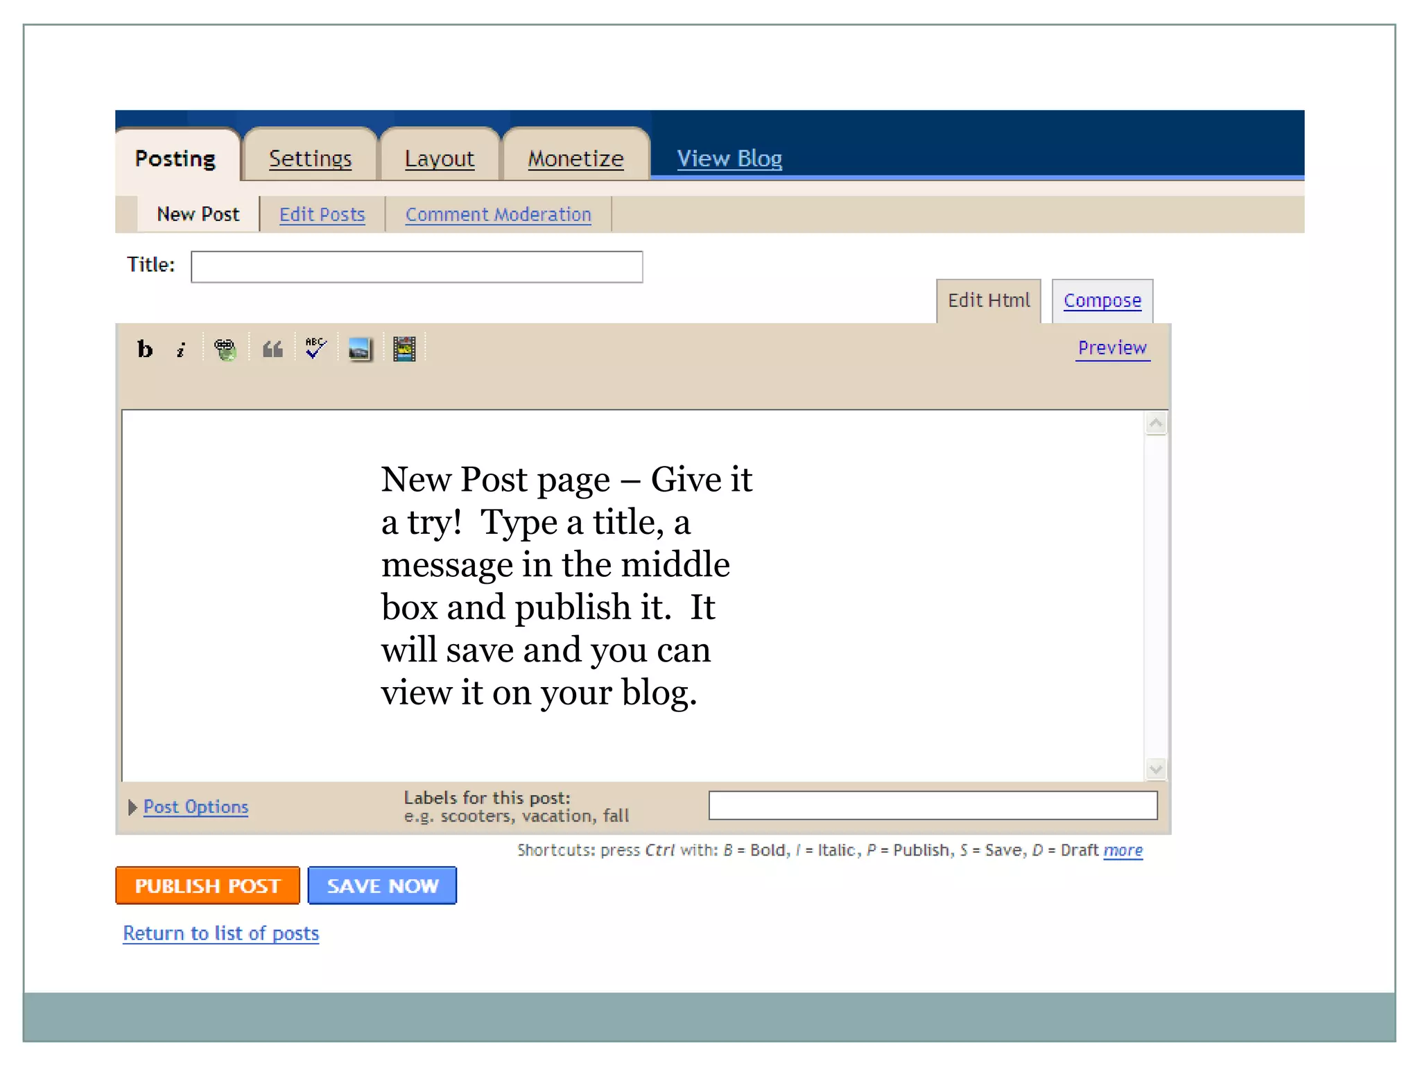Apply italic with the i icon
This screenshot has height=1065, width=1420.
tap(181, 349)
